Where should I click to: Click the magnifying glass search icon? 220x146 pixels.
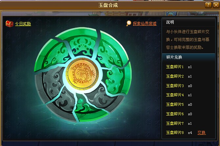[x=128, y=23]
